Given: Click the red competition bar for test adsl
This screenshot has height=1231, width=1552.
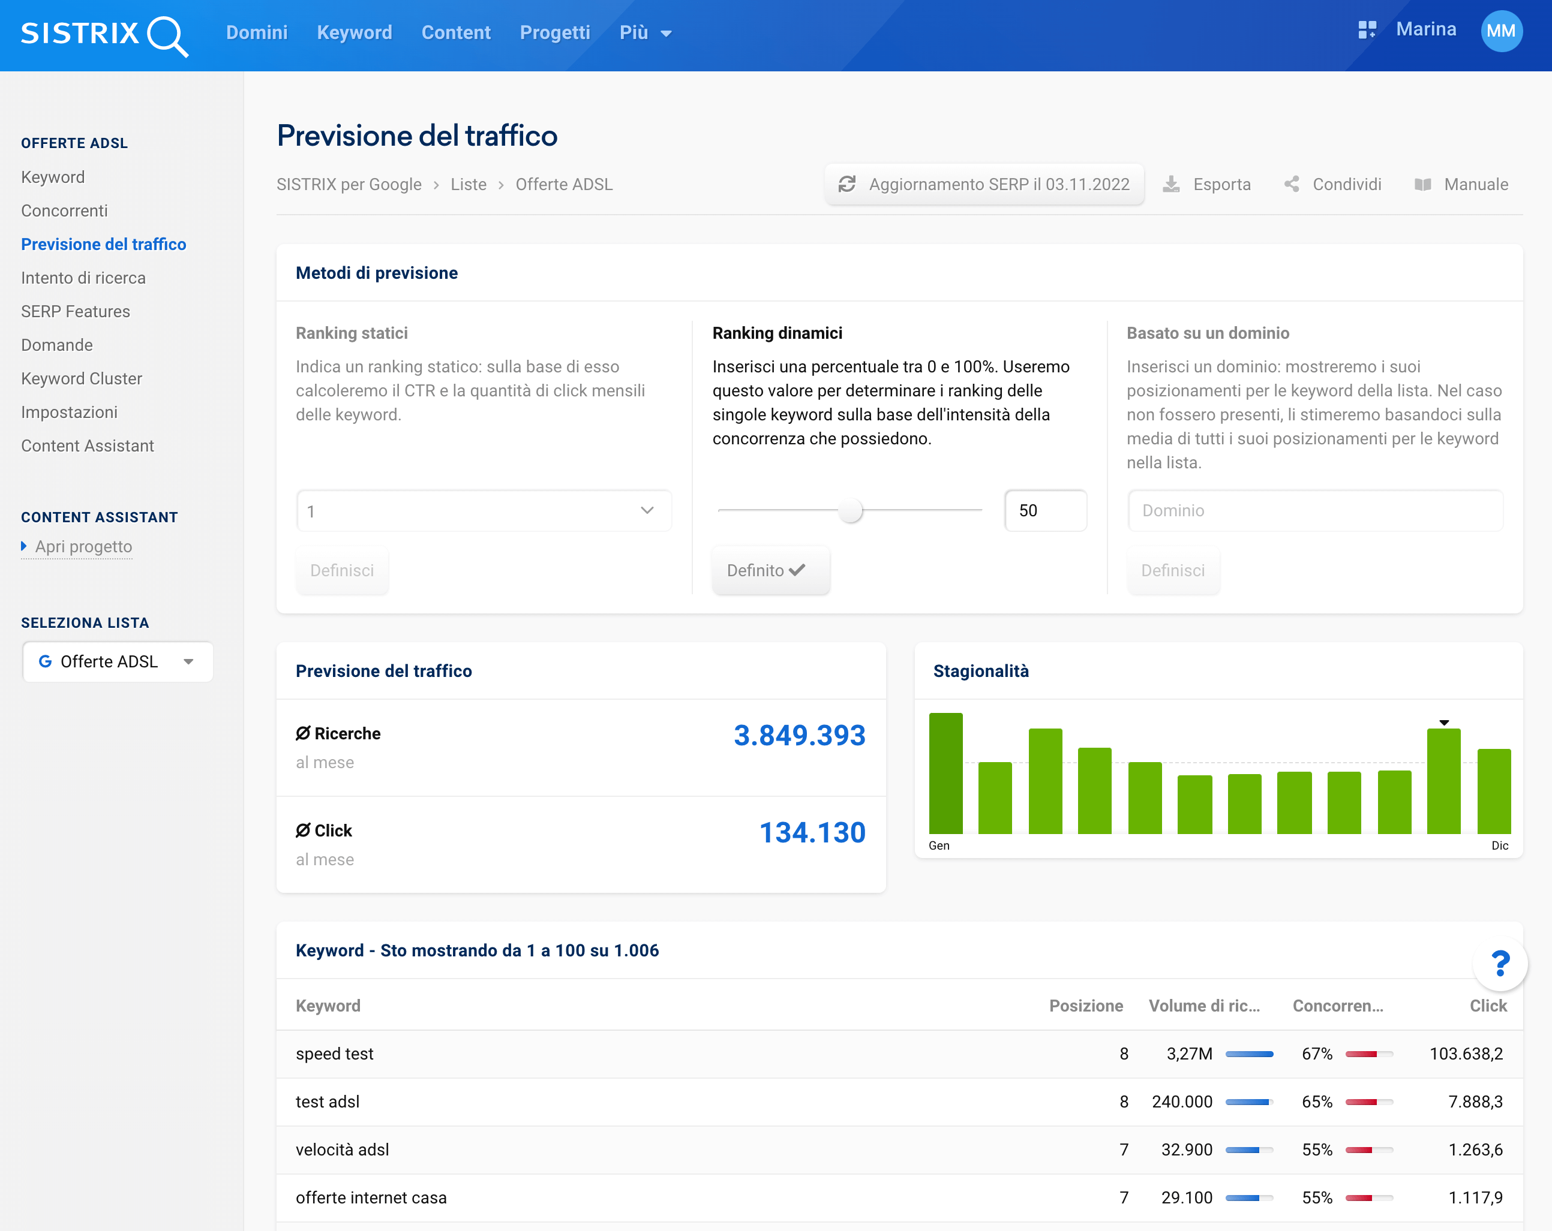Looking at the screenshot, I should (1368, 1101).
